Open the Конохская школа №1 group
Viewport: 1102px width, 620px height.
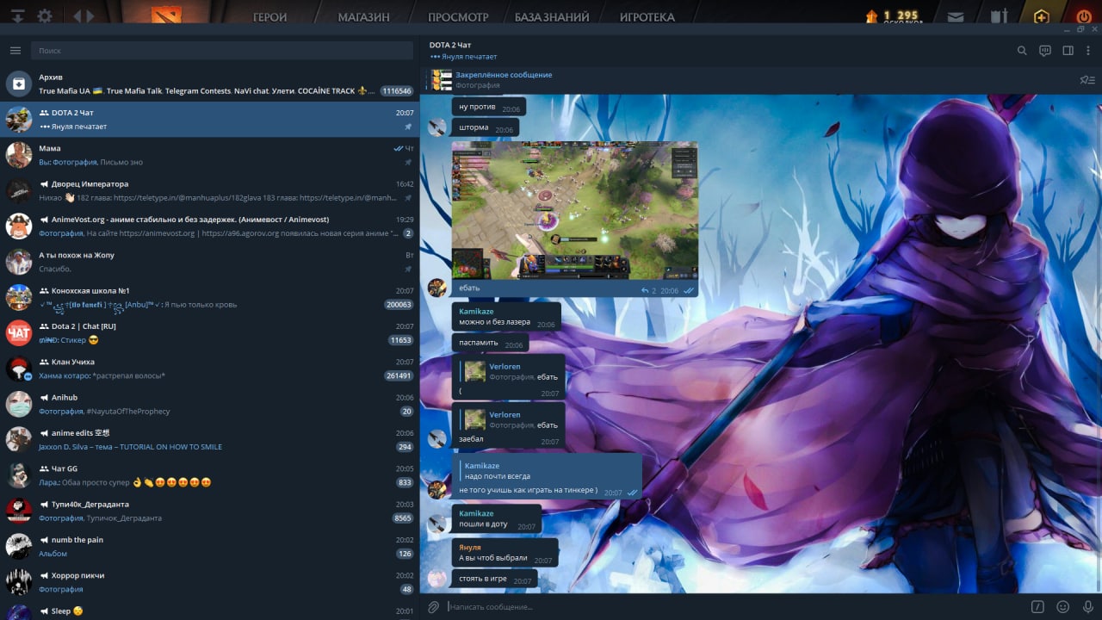[210, 297]
